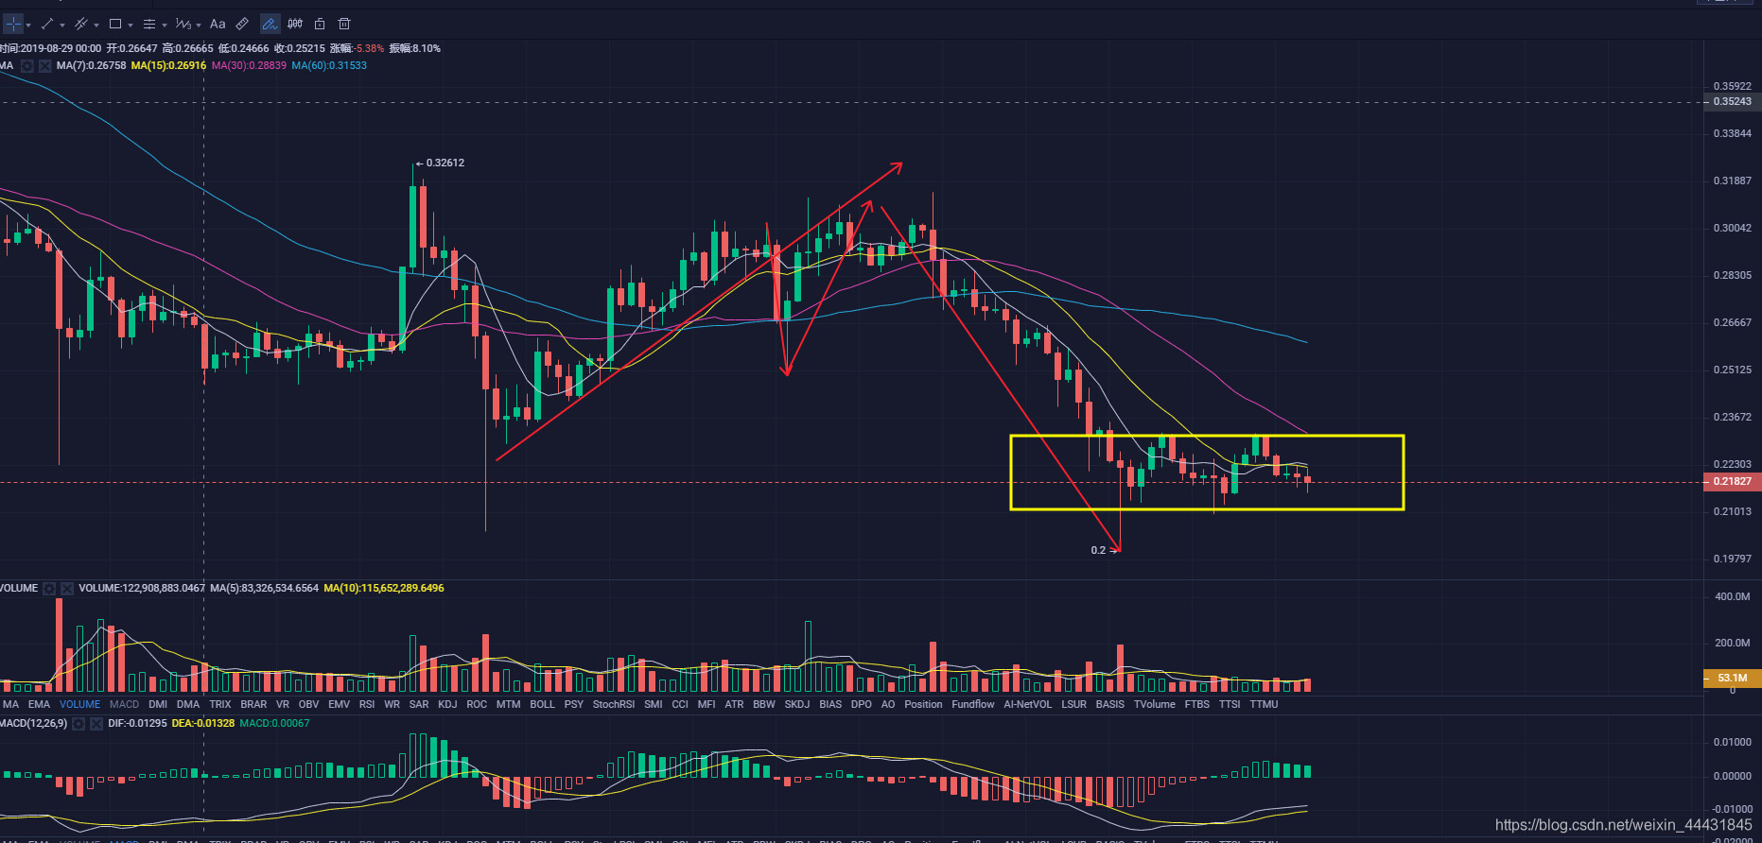This screenshot has width=1762, height=843.
Task: Toggle the lock drawings icon
Action: (x=320, y=24)
